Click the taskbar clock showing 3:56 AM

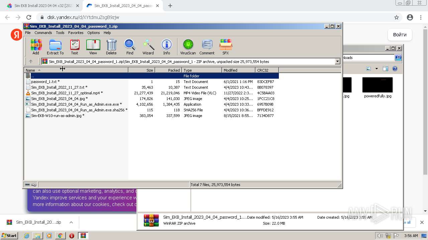point(411,236)
